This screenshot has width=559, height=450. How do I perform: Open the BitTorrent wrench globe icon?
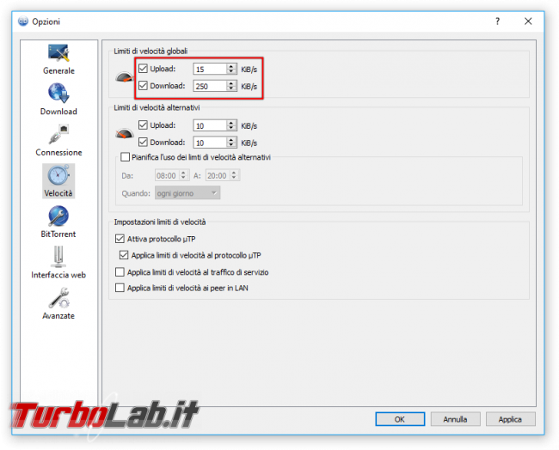(58, 216)
